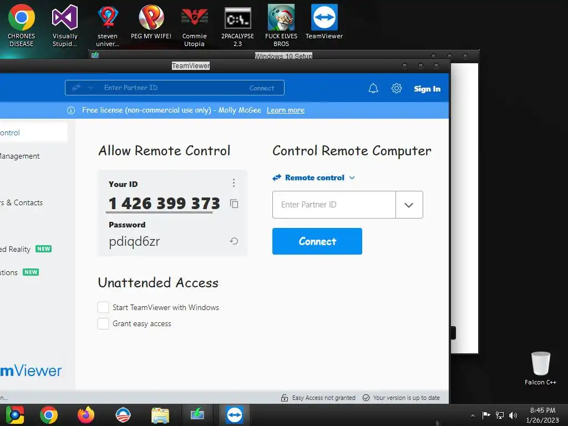
Task: Open Visually Stupid desktop shortcut
Action: pos(65,26)
